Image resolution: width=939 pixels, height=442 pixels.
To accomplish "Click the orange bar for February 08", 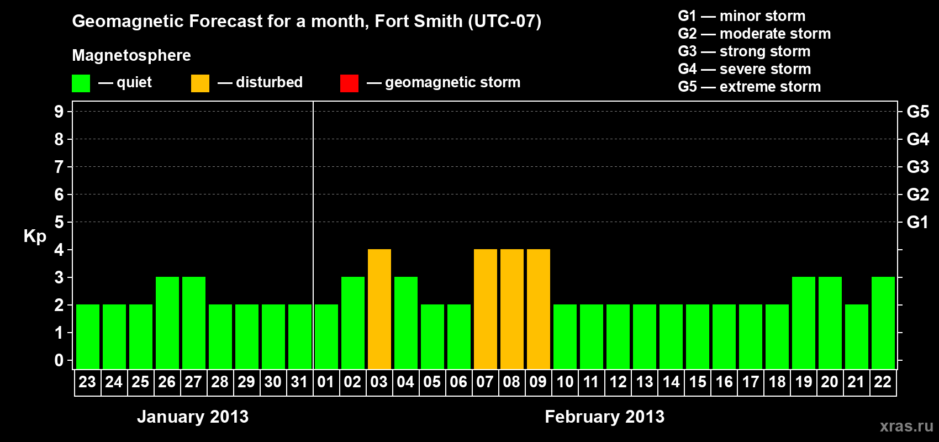I will click(x=512, y=309).
